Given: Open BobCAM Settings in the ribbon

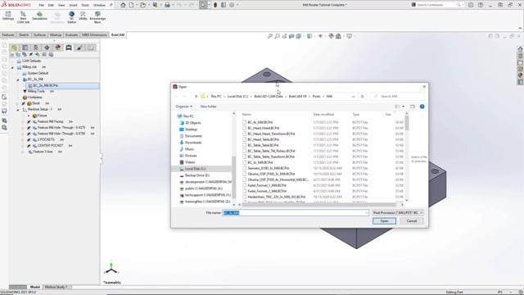Looking at the screenshot, I should pos(7,16).
